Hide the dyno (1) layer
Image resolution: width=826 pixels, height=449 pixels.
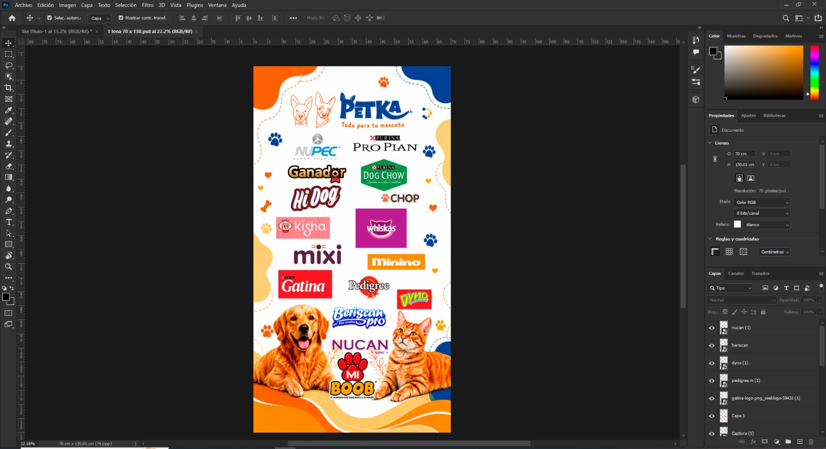tap(712, 363)
